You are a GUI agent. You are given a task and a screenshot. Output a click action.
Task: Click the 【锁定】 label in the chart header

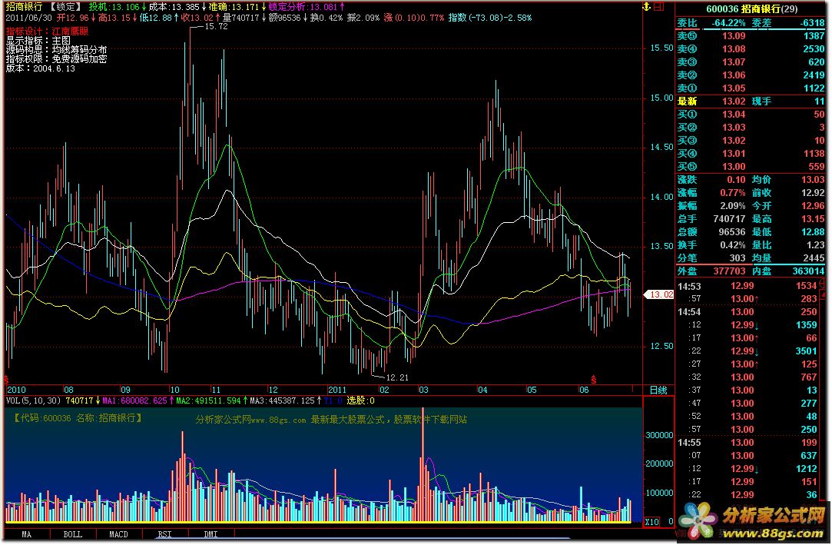point(66,7)
